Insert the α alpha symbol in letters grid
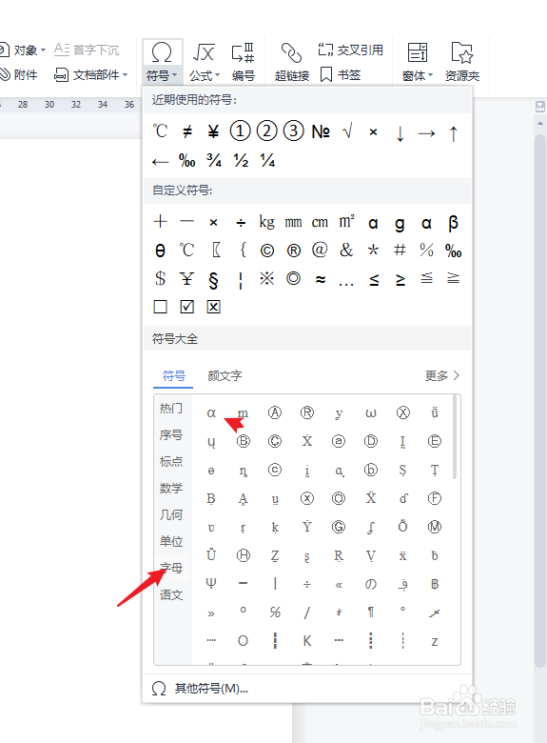Viewport: 547px width, 743px height. tap(211, 413)
